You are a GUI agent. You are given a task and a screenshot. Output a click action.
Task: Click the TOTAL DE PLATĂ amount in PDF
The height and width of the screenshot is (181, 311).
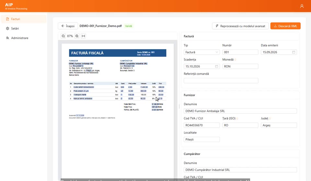[157, 110]
